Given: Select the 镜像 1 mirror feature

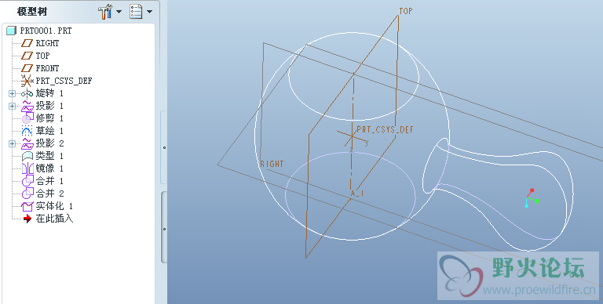Looking at the screenshot, I should pyautogui.click(x=42, y=168).
